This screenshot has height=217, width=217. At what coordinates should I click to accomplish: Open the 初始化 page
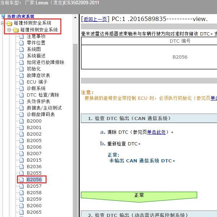click(34, 69)
